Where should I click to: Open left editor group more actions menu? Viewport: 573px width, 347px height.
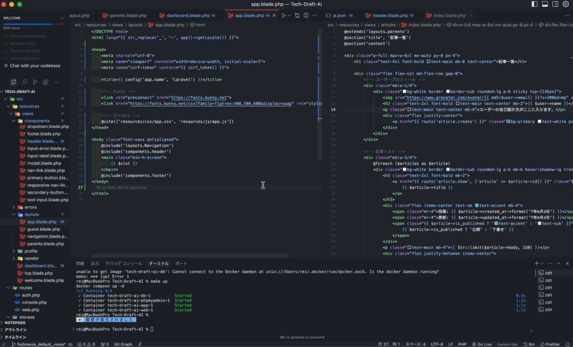[x=315, y=15]
